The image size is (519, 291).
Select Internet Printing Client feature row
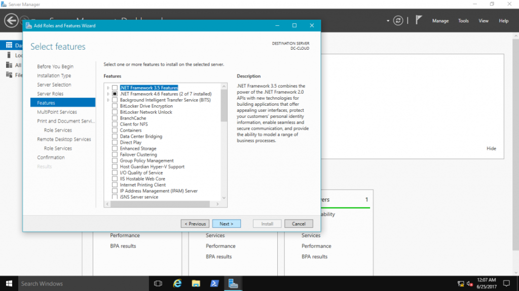click(142, 185)
